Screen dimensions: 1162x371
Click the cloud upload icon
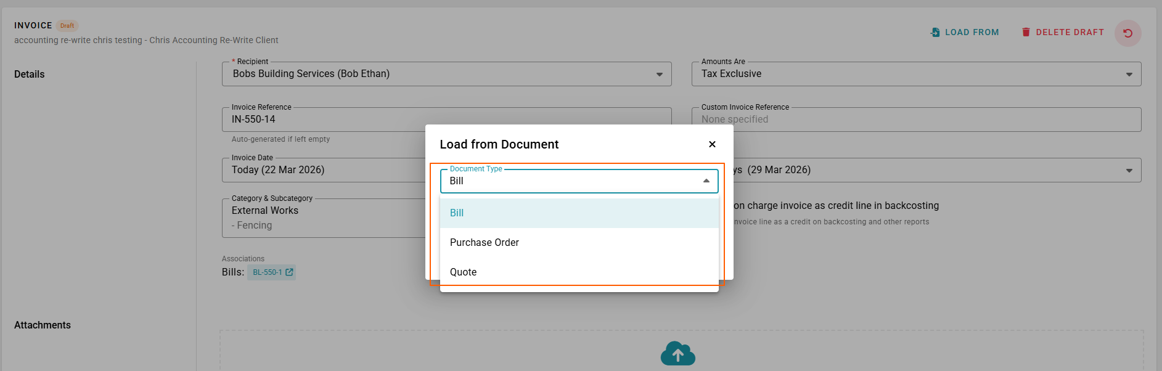[677, 354]
